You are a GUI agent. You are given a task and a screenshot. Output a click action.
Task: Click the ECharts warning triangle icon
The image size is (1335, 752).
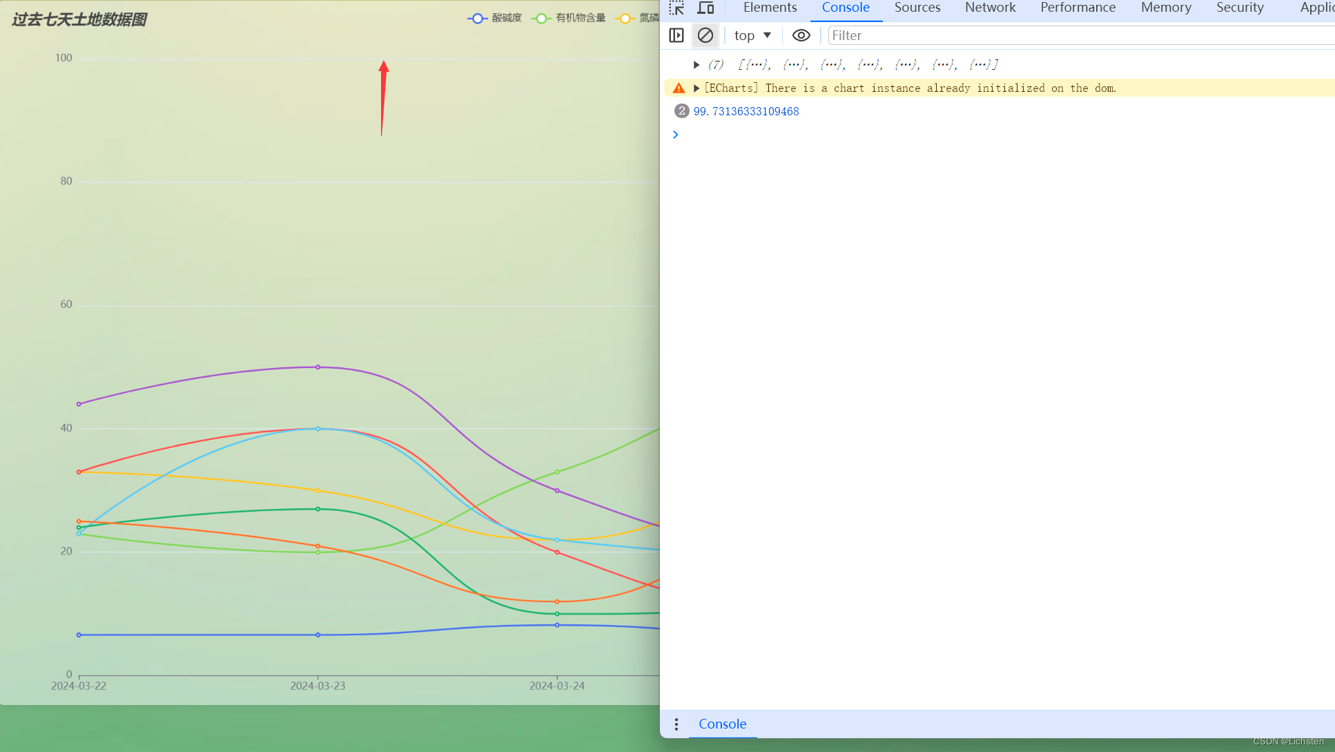pos(679,88)
